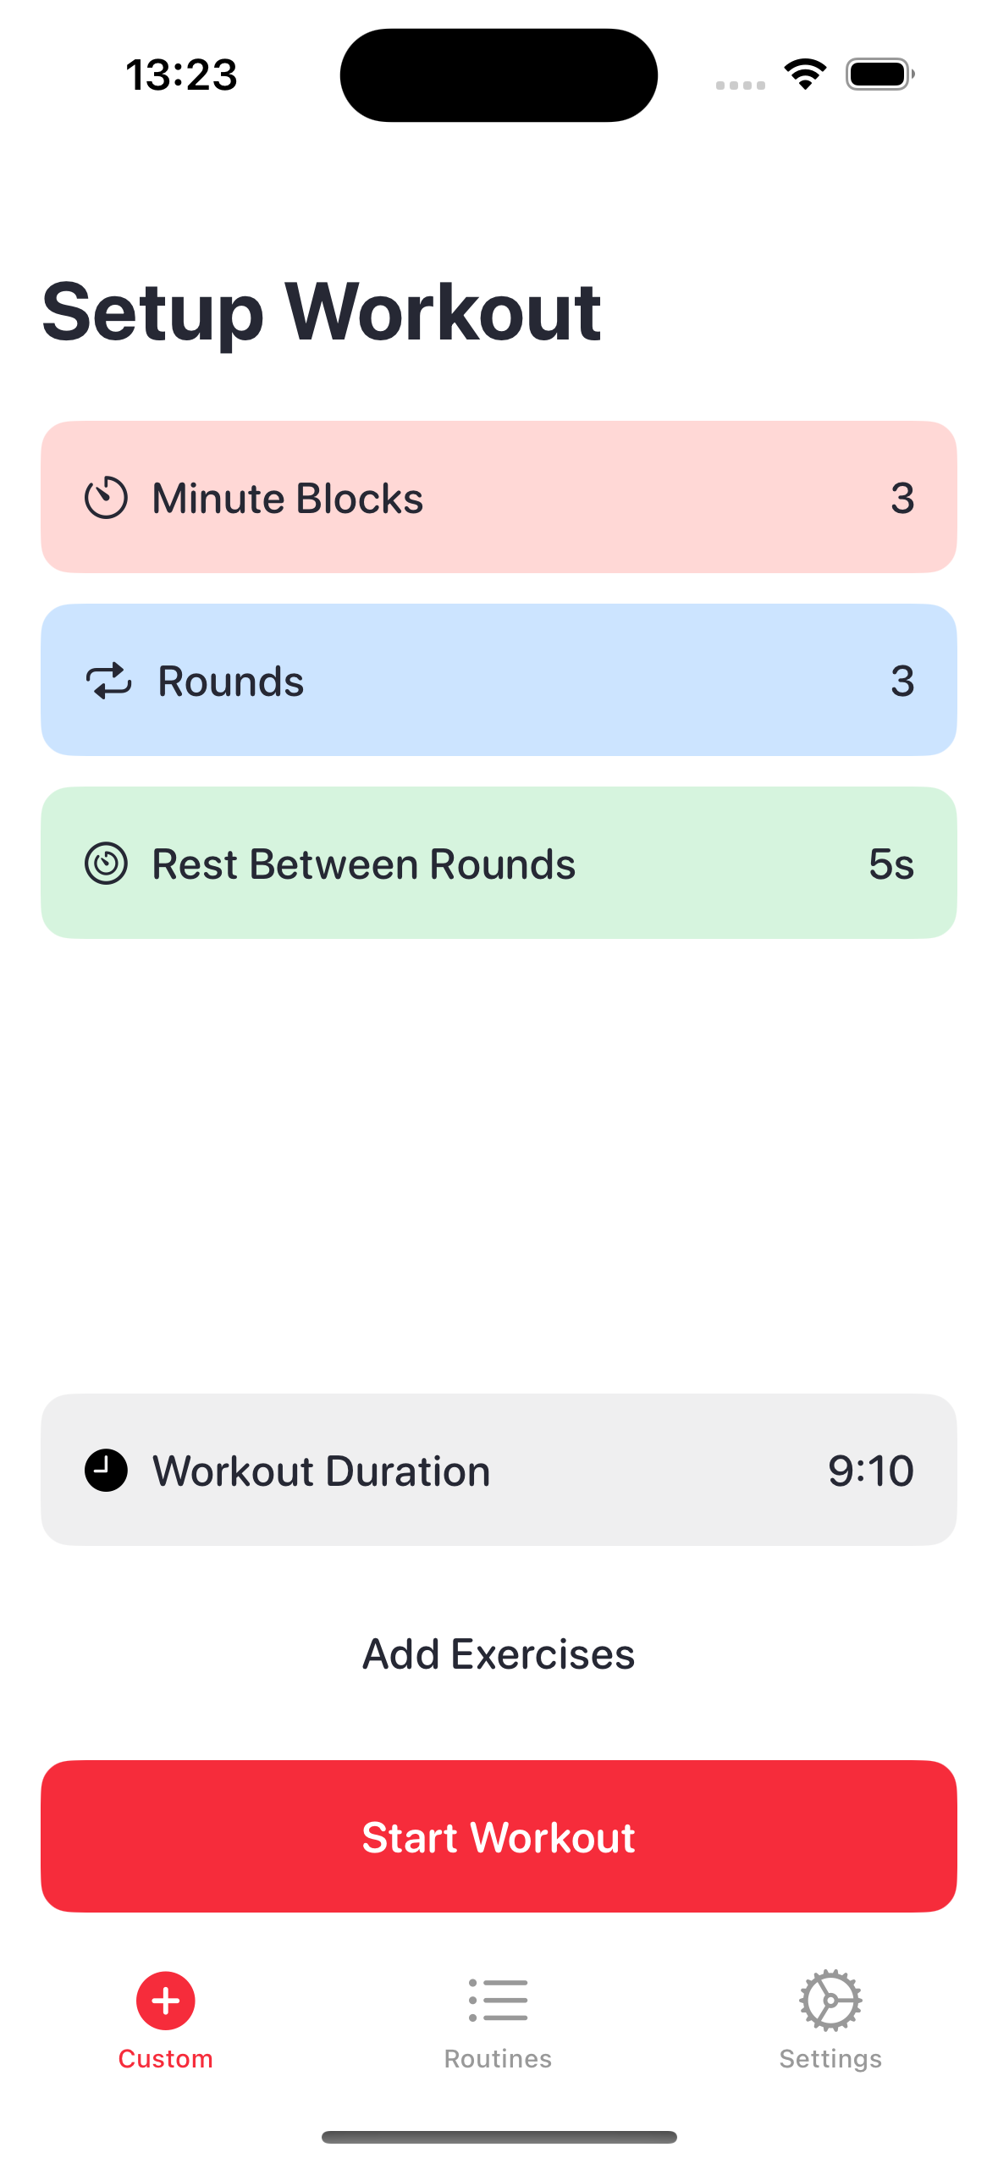Tap the Settings gear icon
The image size is (998, 2164).
click(830, 2001)
